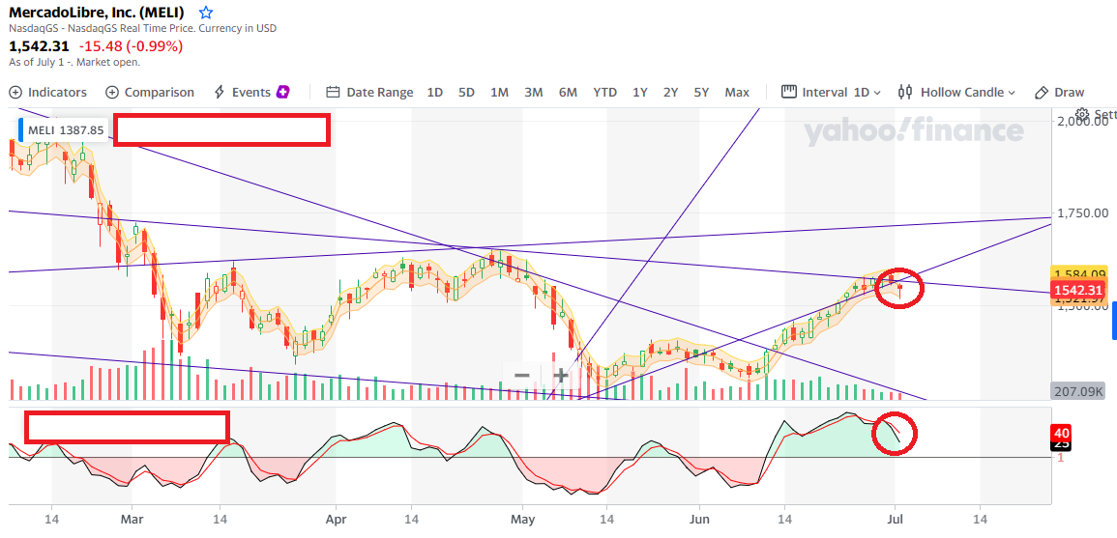Screen dimensions: 1117x538
Task: Click the red 40 oscillator value label
Action: click(x=1062, y=433)
